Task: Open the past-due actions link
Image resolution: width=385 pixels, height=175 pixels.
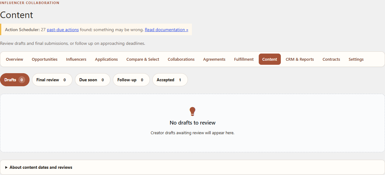Action: click(x=63, y=30)
